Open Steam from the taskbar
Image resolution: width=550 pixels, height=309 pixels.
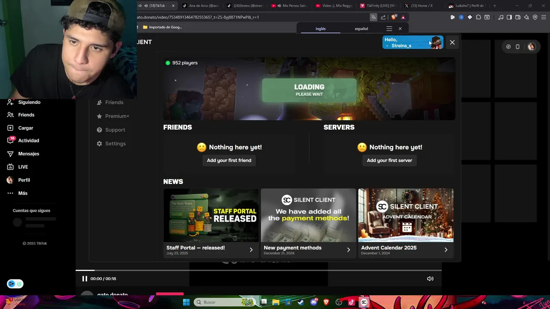301,302
